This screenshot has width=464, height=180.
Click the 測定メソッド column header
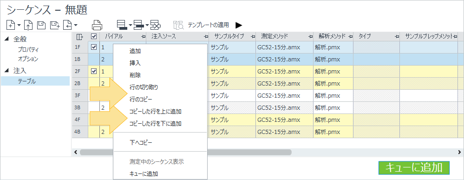pos(275,36)
